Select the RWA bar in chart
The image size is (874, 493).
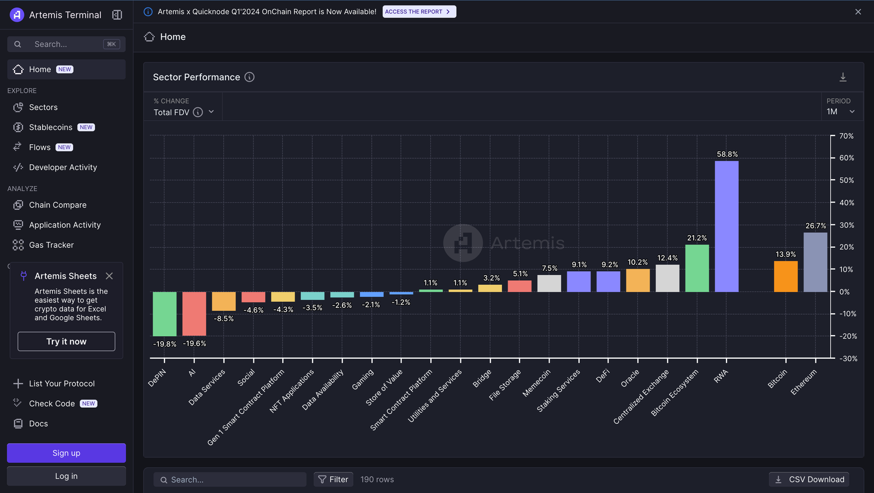[x=727, y=226]
